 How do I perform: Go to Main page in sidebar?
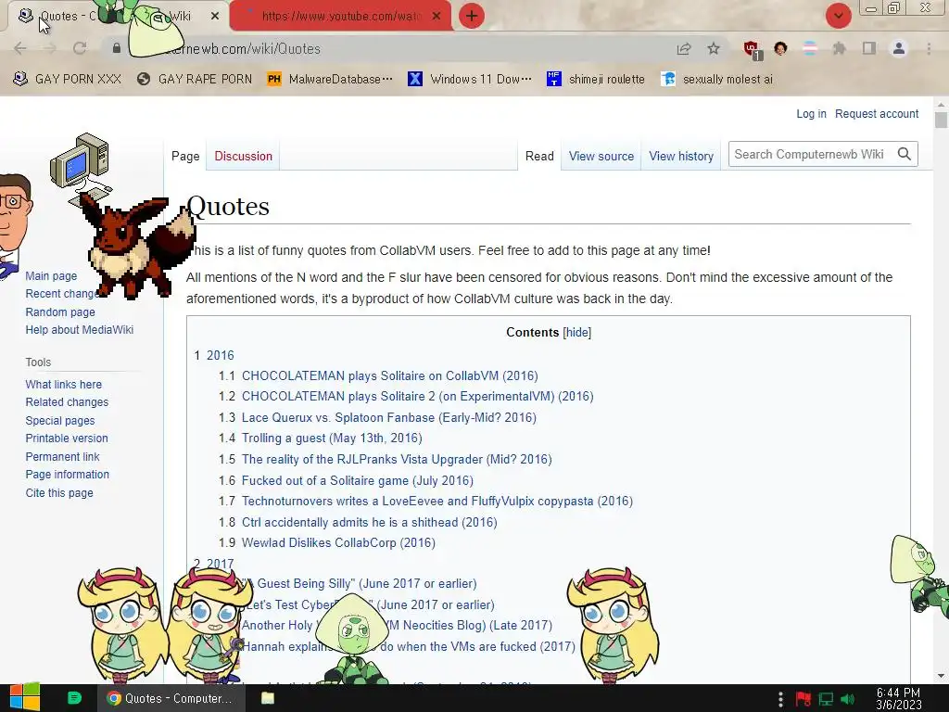[x=51, y=276]
